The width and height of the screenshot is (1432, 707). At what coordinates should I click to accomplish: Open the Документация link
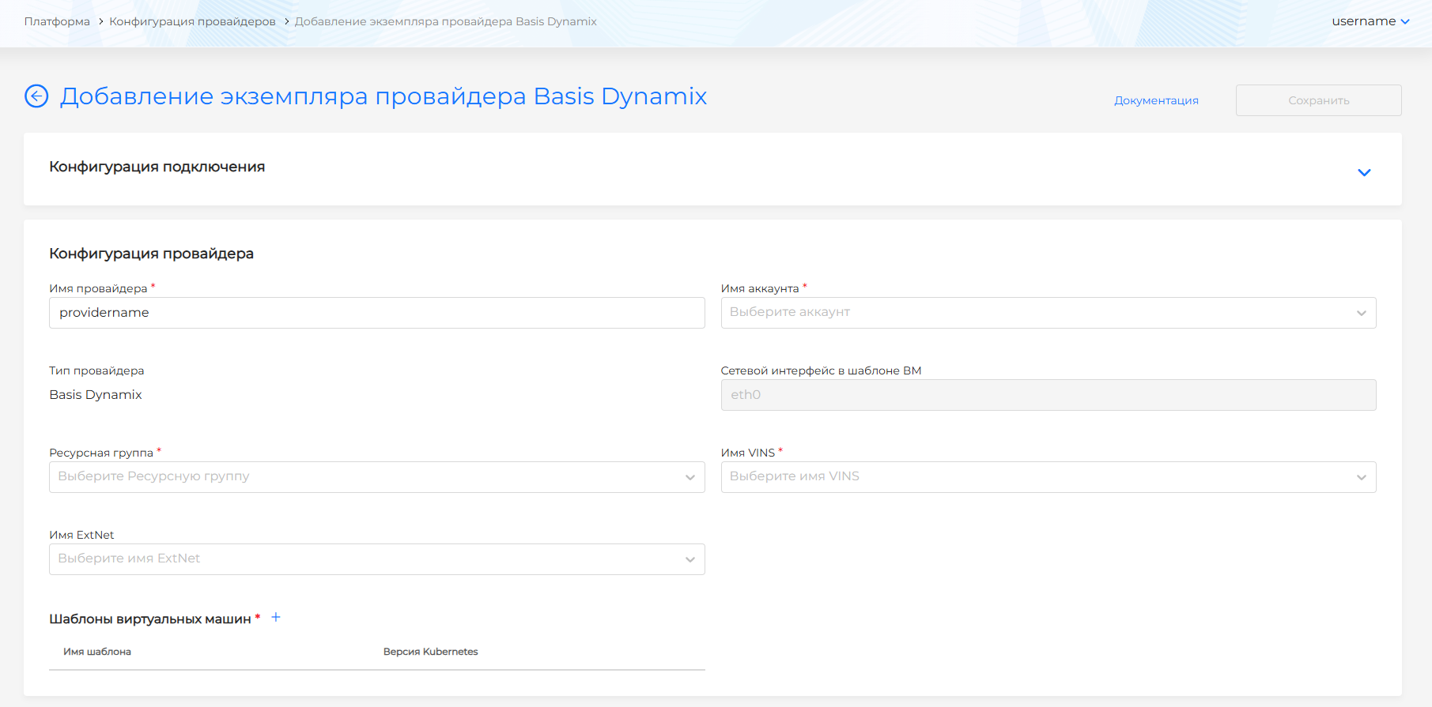pos(1156,100)
